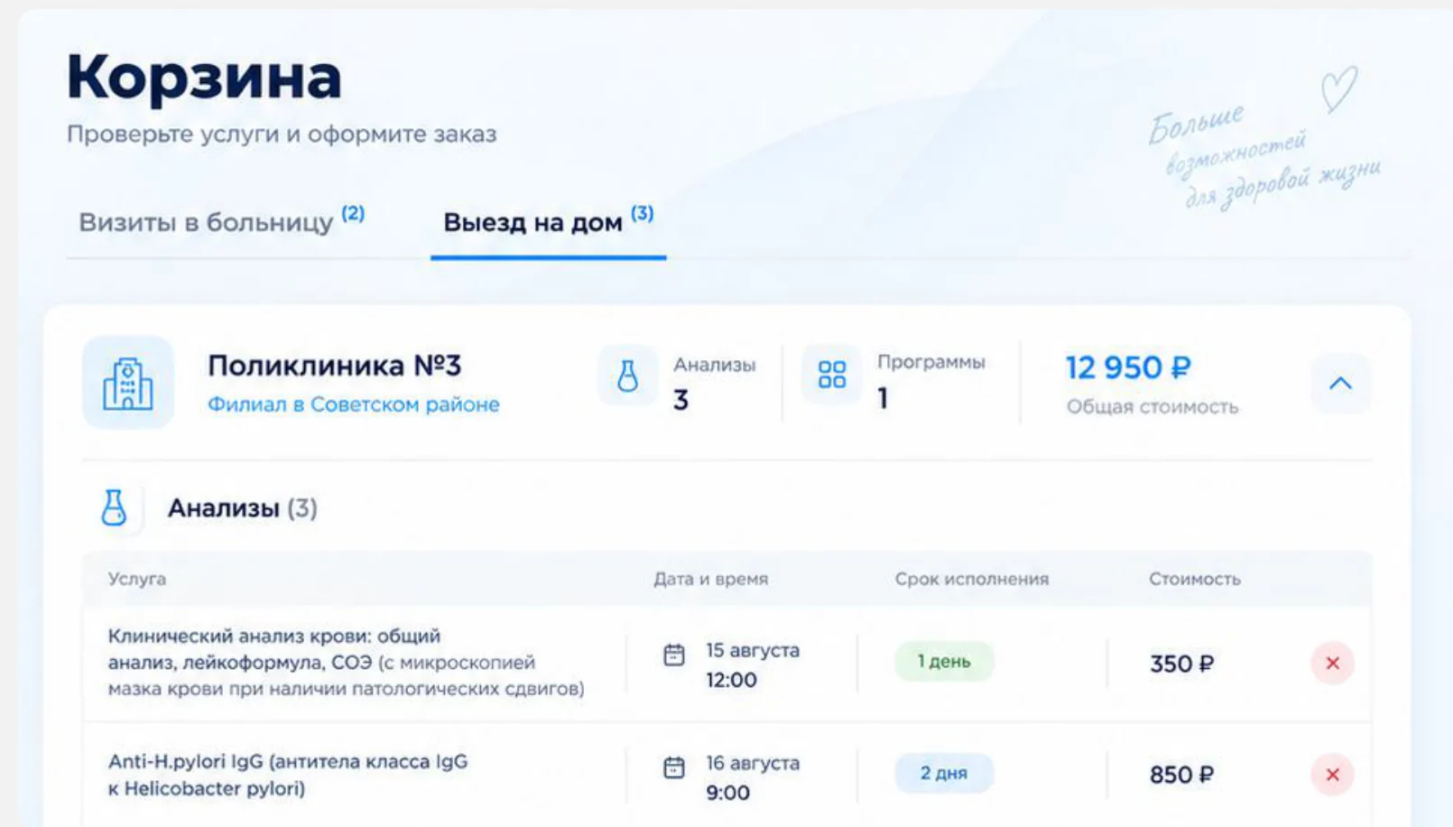Click the Общая стоимость label
The image size is (1453, 827).
[1152, 407]
